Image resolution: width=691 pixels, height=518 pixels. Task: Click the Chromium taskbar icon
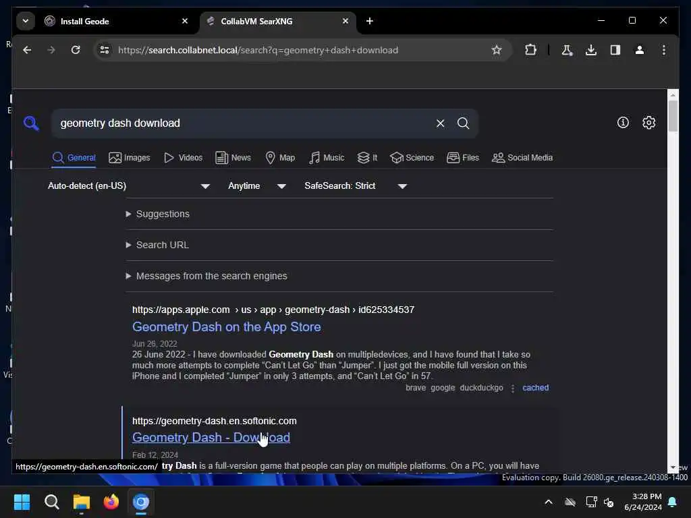pos(141,502)
